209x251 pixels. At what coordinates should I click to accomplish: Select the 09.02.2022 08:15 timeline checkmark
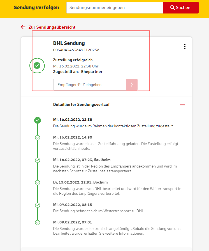(38, 205)
